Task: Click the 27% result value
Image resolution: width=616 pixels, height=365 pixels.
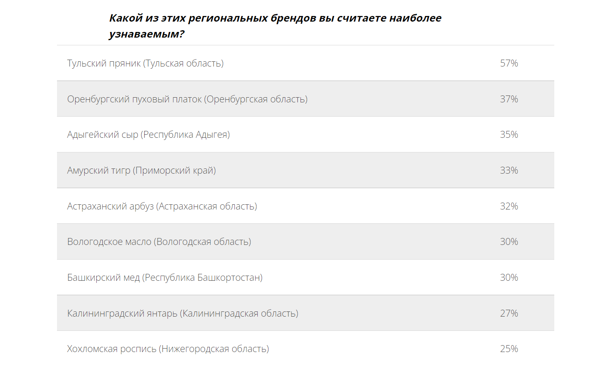Action: (x=509, y=314)
